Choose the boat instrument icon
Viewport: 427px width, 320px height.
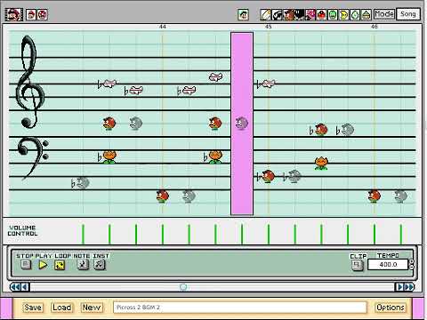(367, 14)
